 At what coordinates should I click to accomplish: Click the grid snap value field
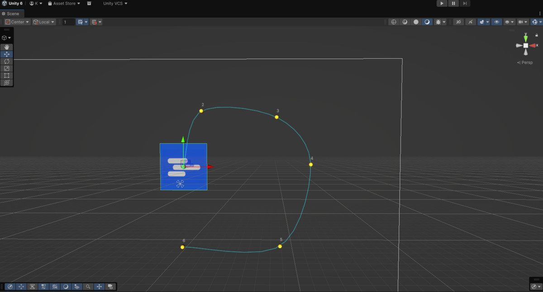69,22
